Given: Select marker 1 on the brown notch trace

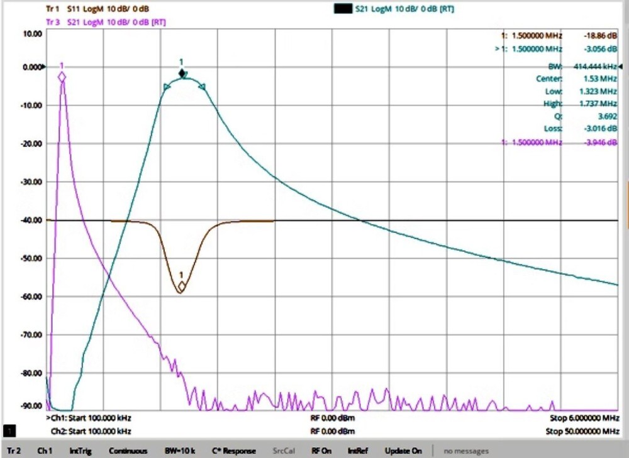Looking at the screenshot, I should [x=181, y=285].
